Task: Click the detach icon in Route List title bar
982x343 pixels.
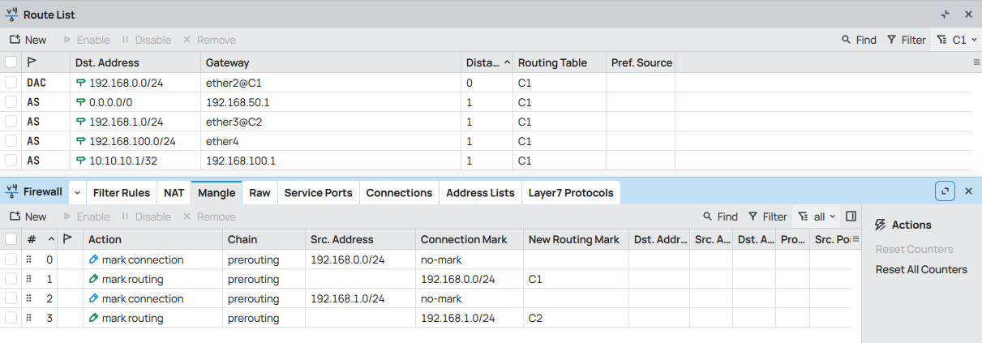Action: click(x=945, y=15)
